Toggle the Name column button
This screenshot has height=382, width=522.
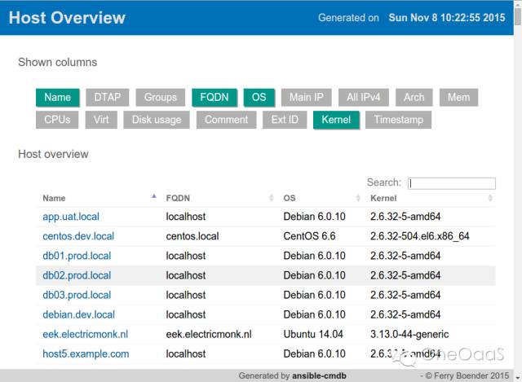click(x=58, y=98)
